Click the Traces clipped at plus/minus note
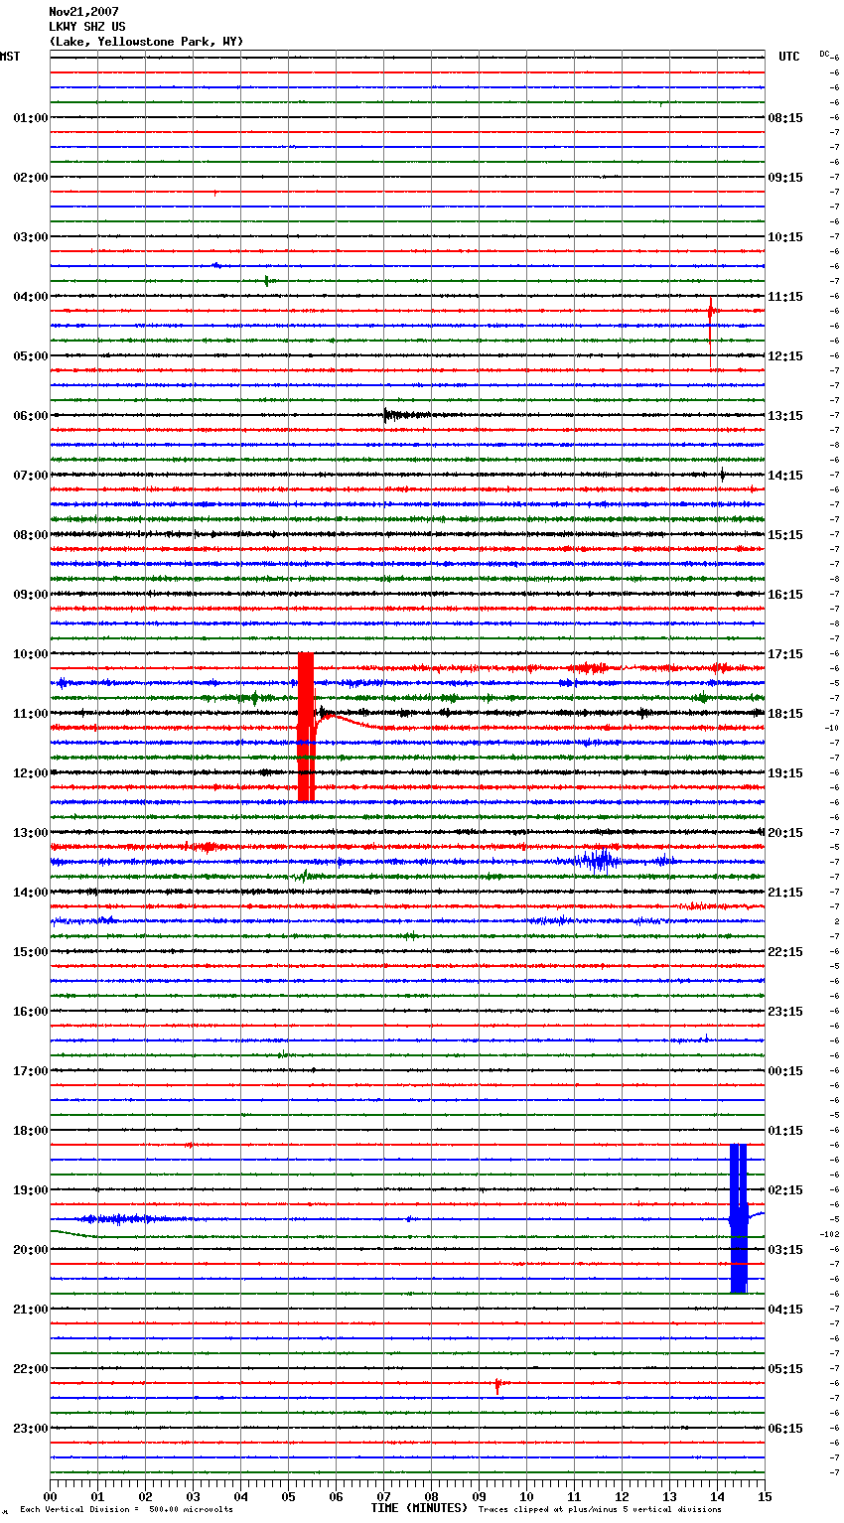This screenshot has height=1523, width=844. coord(600,1509)
